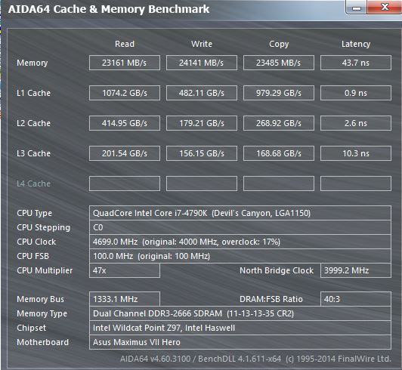The height and width of the screenshot is (370, 402).
Task: Select Motherboard value Asus Maximus VII Hero
Action: [x=240, y=342]
